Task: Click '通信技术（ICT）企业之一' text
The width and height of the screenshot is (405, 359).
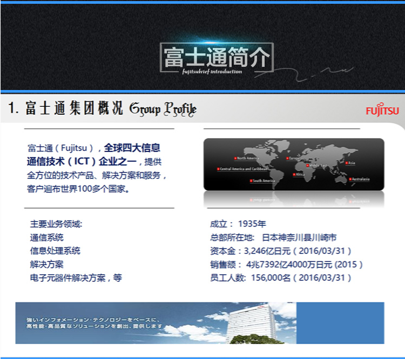Action: coord(82,162)
